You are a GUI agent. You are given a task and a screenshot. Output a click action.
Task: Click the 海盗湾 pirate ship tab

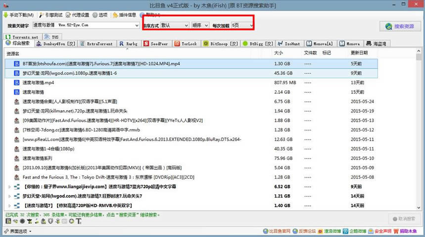click(x=376, y=43)
